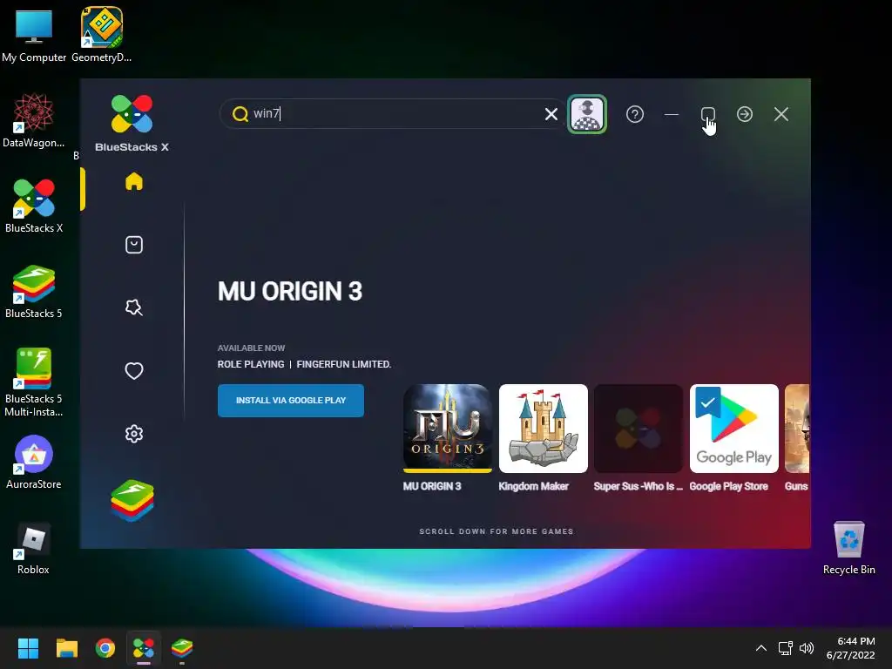Select AuroraStore desktop shortcut
Viewport: 892px width, 669px height.
click(x=34, y=462)
